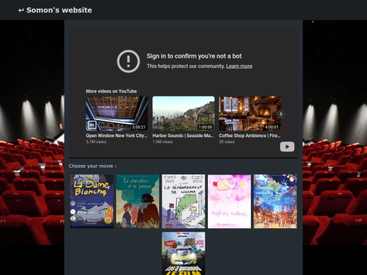Click the 4K badge on New York video
The image size is (367, 275).
[92, 125]
